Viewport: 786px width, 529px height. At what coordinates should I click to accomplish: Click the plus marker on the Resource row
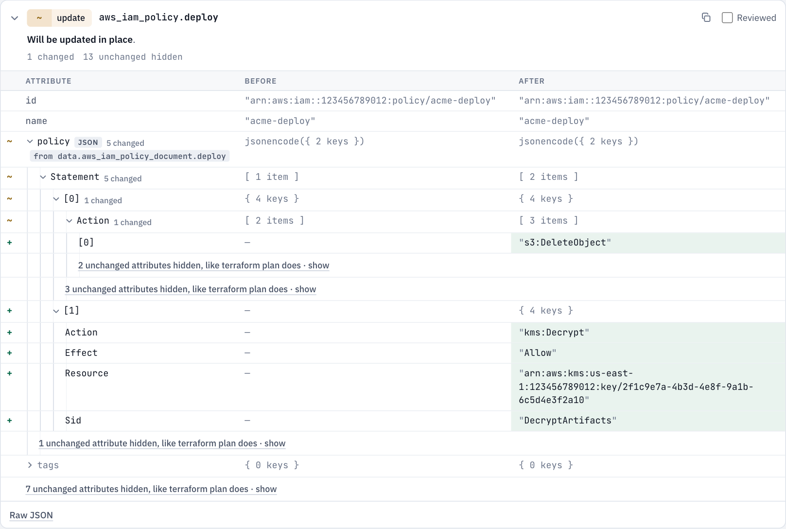pyautogui.click(x=9, y=373)
